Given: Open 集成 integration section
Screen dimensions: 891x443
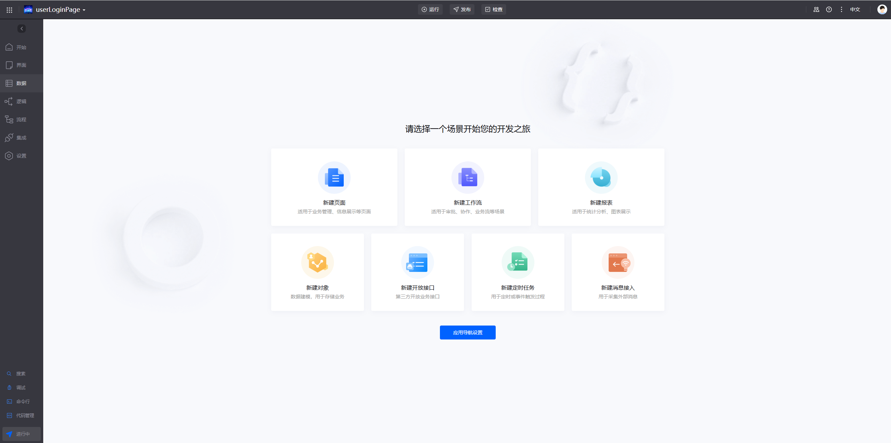Looking at the screenshot, I should pos(21,138).
